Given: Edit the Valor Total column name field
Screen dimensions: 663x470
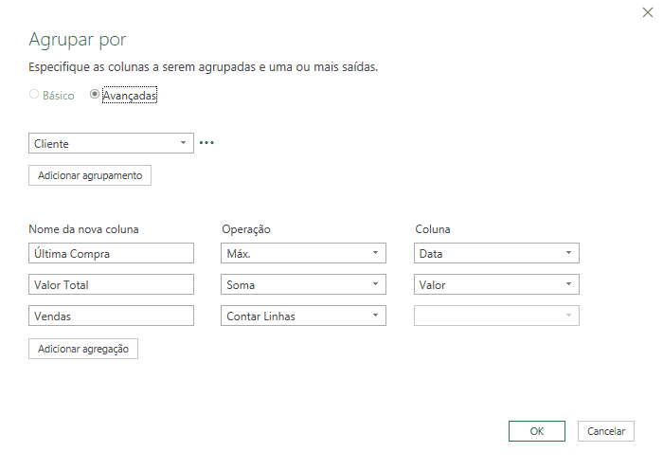Looking at the screenshot, I should (111, 284).
